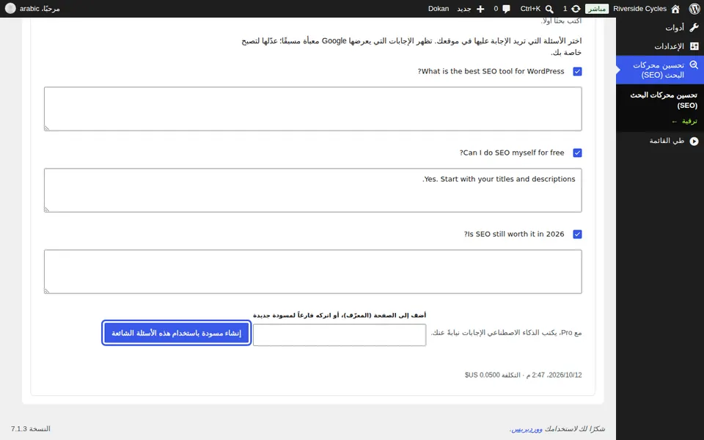Click the Tools wrench icon
Viewport: 704px width, 440px height.
694,28
